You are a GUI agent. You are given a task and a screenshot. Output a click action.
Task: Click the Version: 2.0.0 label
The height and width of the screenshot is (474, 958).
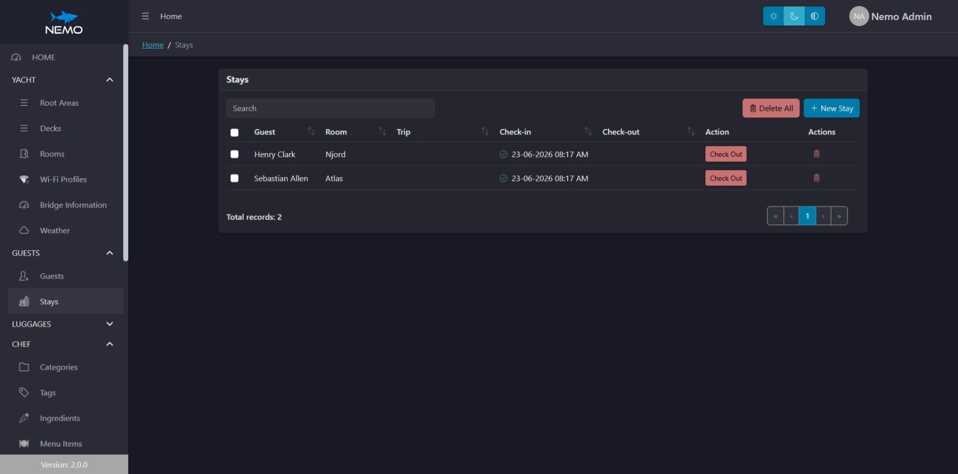click(64, 464)
